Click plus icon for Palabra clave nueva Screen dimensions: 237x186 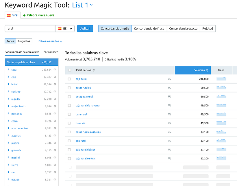[x=24, y=15]
